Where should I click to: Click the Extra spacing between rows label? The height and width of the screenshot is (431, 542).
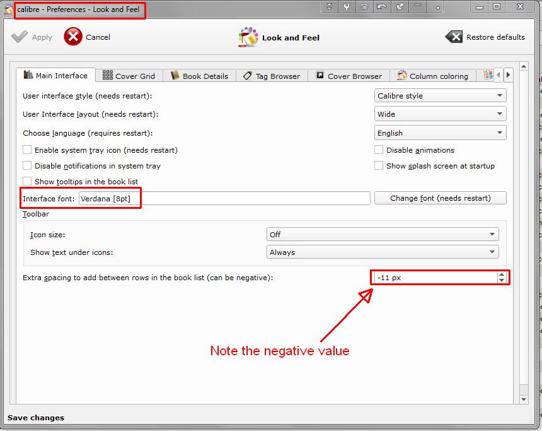pyautogui.click(x=147, y=278)
